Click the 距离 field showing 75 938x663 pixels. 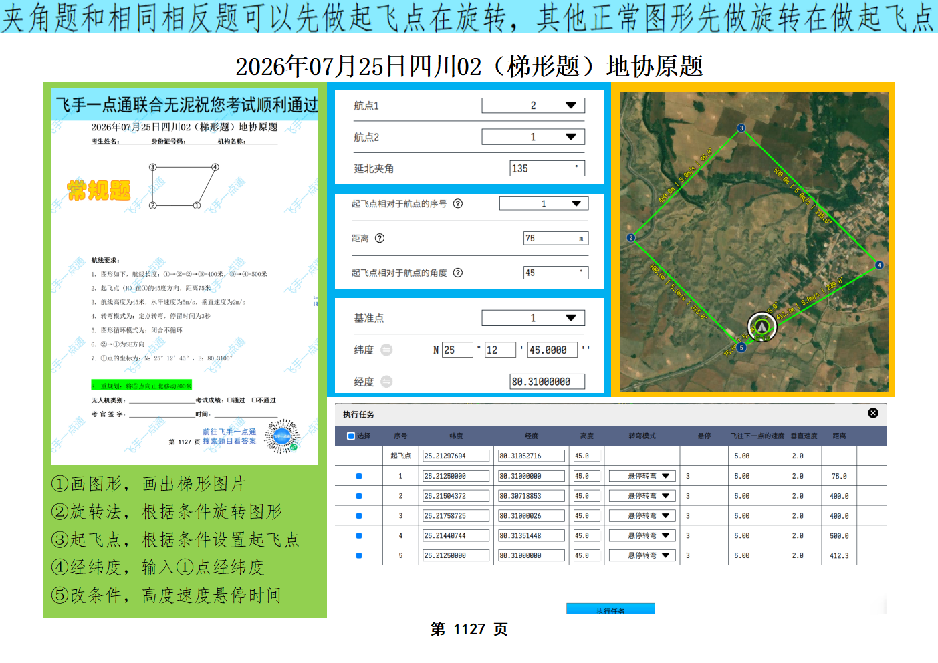pyautogui.click(x=556, y=238)
